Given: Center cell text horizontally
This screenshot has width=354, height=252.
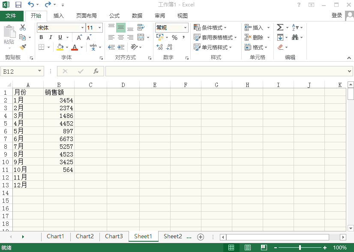Looking at the screenshot, I should click(x=121, y=37).
